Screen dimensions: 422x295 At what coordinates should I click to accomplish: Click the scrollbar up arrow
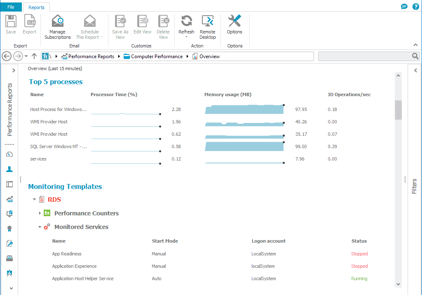(399, 76)
